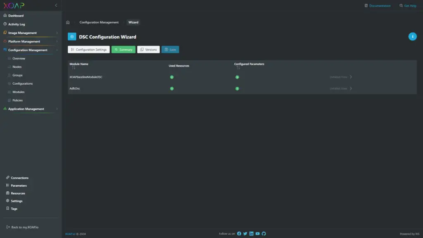Open Settings from the sidebar
Image resolution: width=423 pixels, height=238 pixels.
click(x=17, y=201)
